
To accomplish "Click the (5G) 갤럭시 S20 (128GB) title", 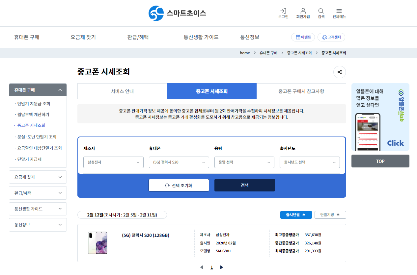I will click(x=146, y=235).
